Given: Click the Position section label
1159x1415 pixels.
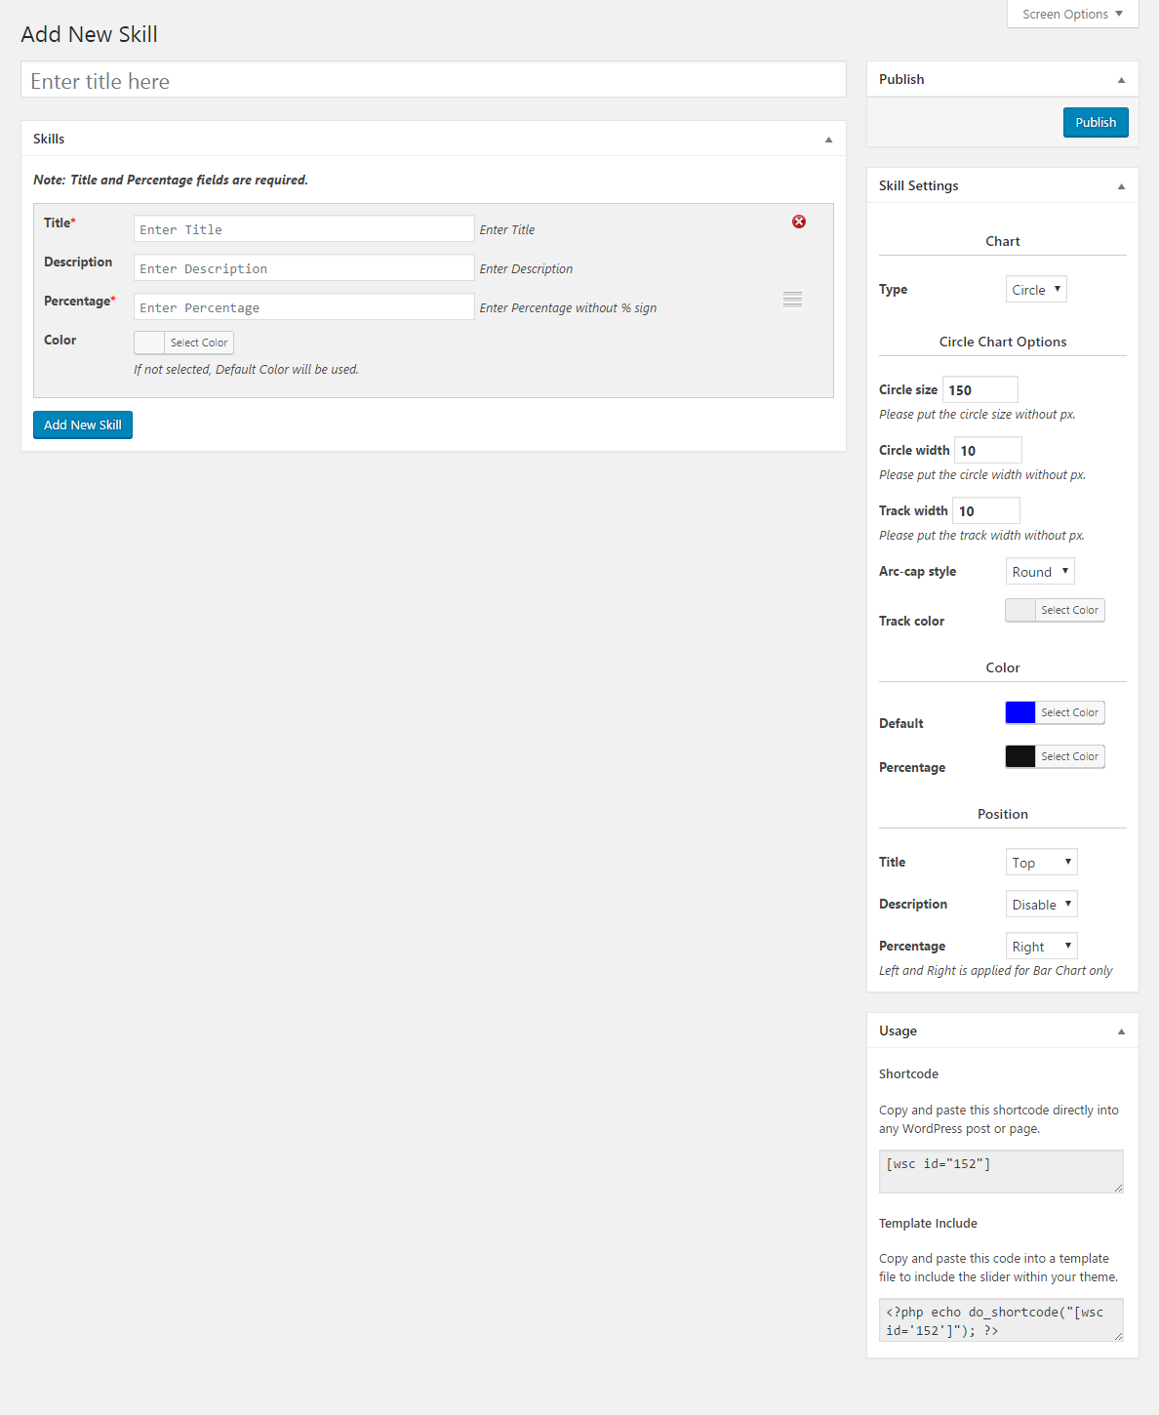Looking at the screenshot, I should (1002, 814).
